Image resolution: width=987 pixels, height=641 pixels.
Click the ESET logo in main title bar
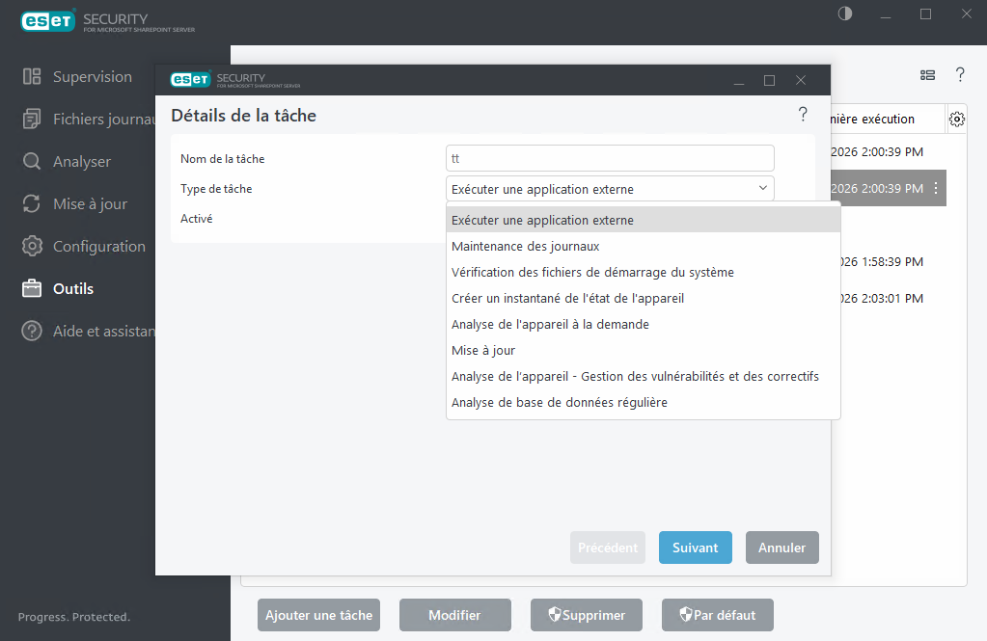coord(48,21)
